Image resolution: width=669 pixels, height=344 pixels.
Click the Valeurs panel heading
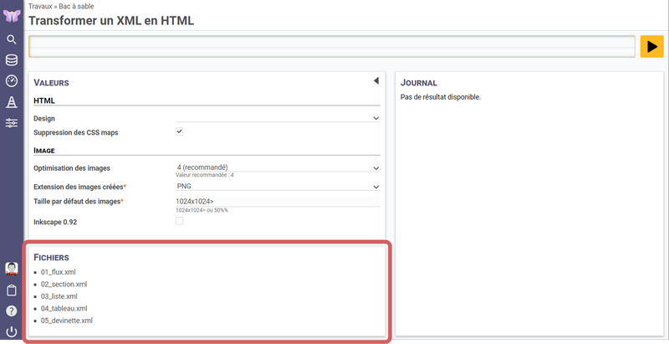click(x=51, y=83)
